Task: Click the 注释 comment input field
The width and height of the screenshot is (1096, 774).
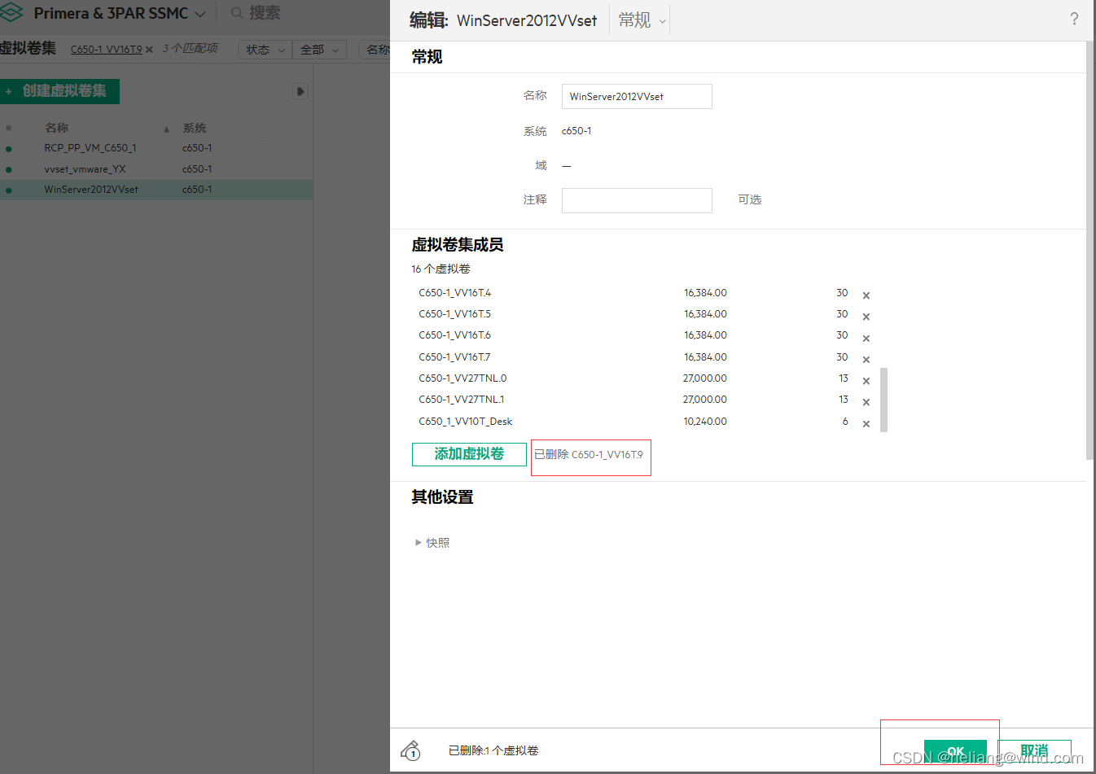Action: 637,200
